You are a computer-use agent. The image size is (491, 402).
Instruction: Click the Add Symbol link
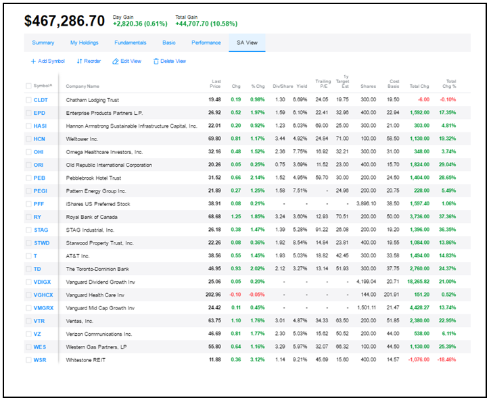(x=51, y=61)
